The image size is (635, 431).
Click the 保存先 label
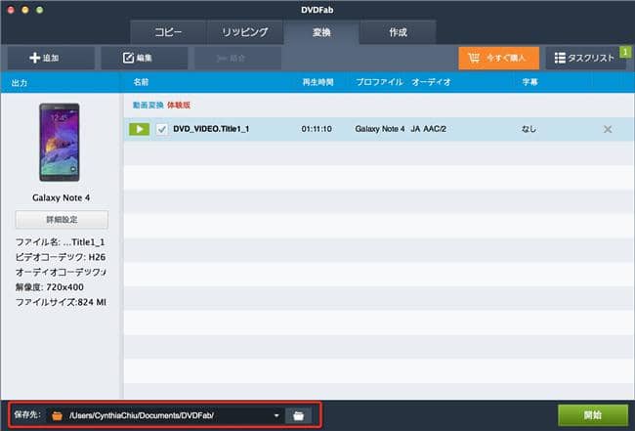27,414
